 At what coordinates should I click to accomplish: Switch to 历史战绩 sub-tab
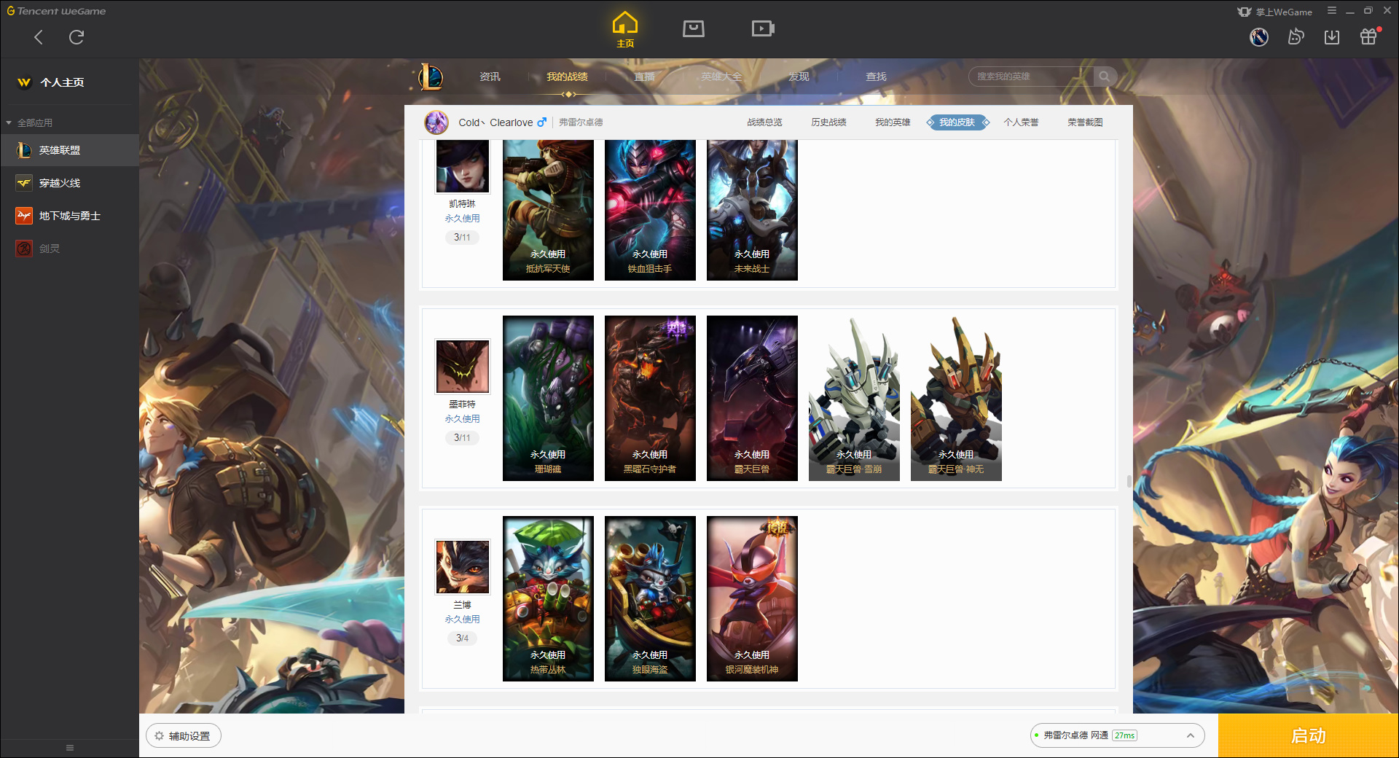point(828,122)
